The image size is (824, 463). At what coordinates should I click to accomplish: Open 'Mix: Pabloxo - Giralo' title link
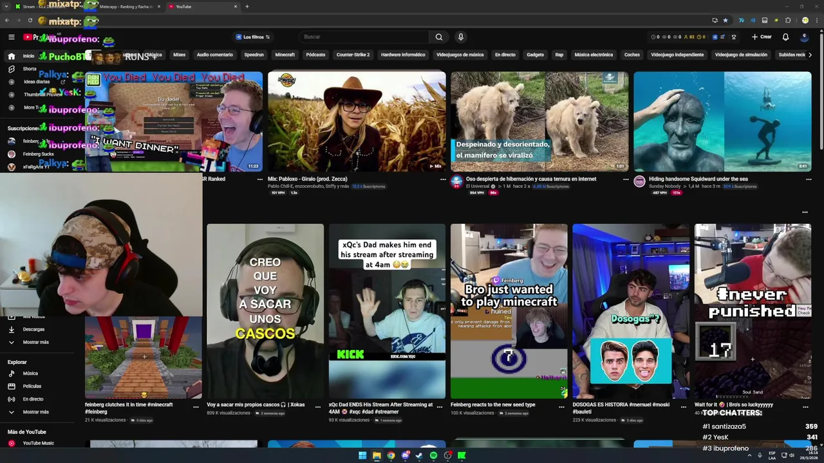(x=308, y=179)
